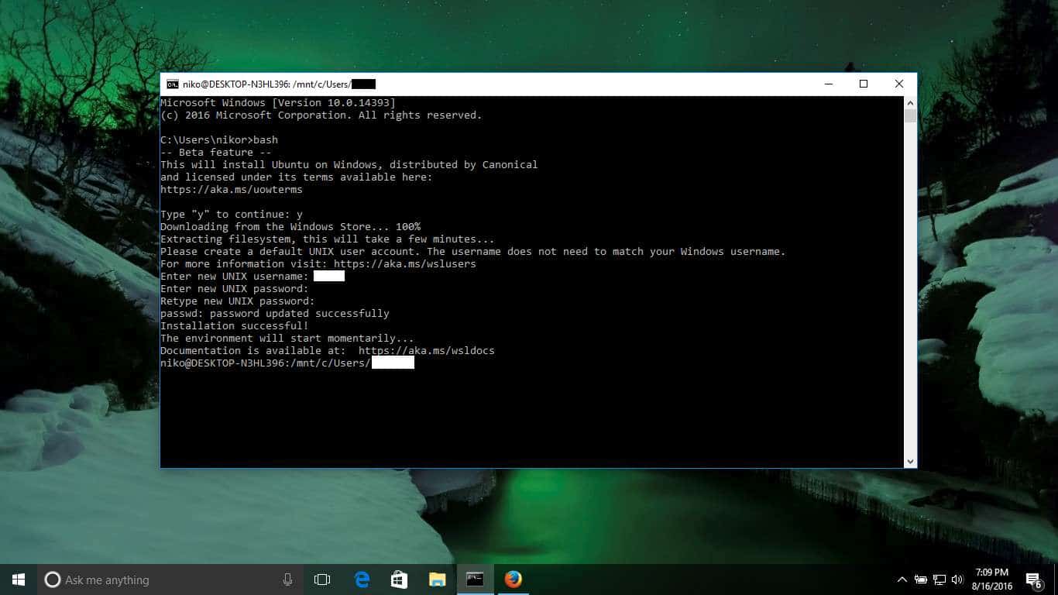Minimize the bash console window
Screen dimensions: 1058x595
(828, 84)
